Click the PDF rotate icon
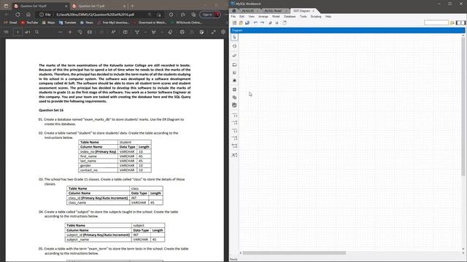The image size is (467, 262). tap(80, 32)
